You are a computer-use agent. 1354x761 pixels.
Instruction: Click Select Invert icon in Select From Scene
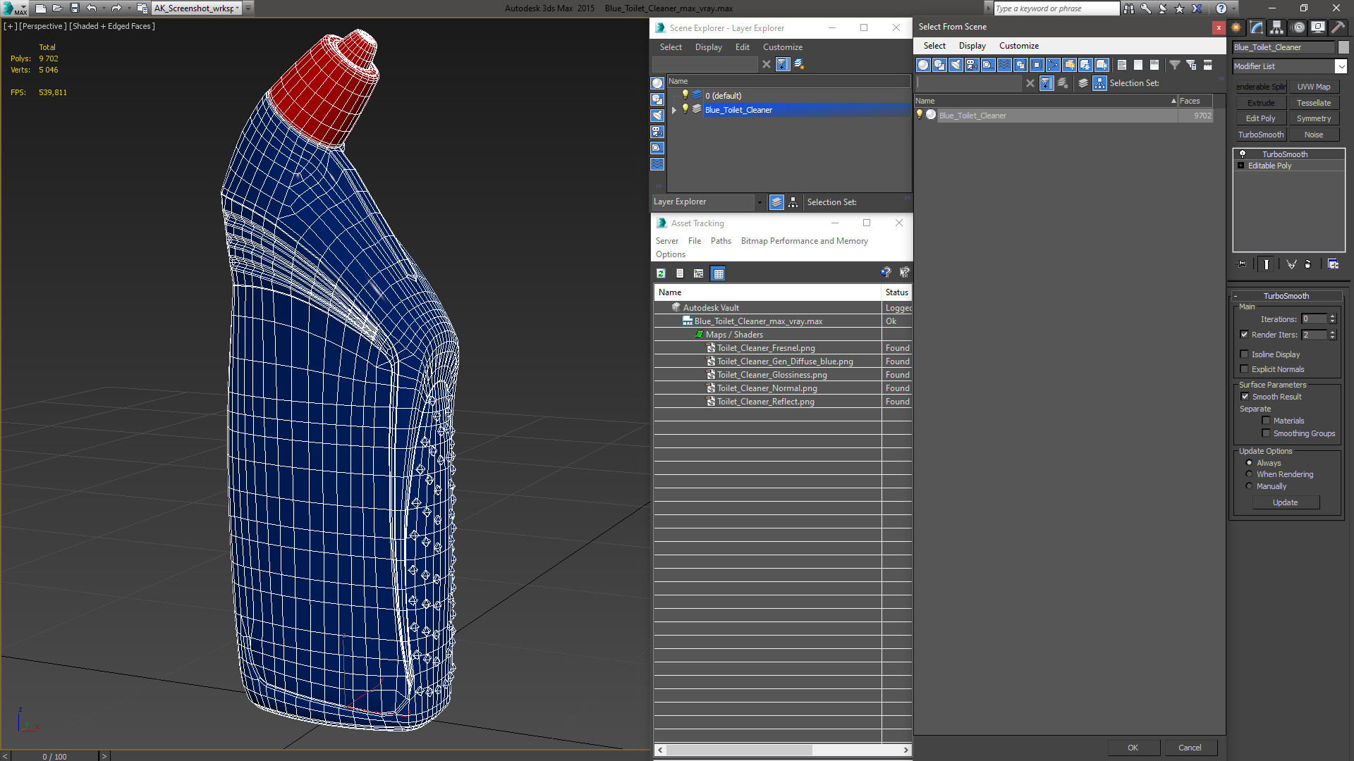(x=1154, y=65)
